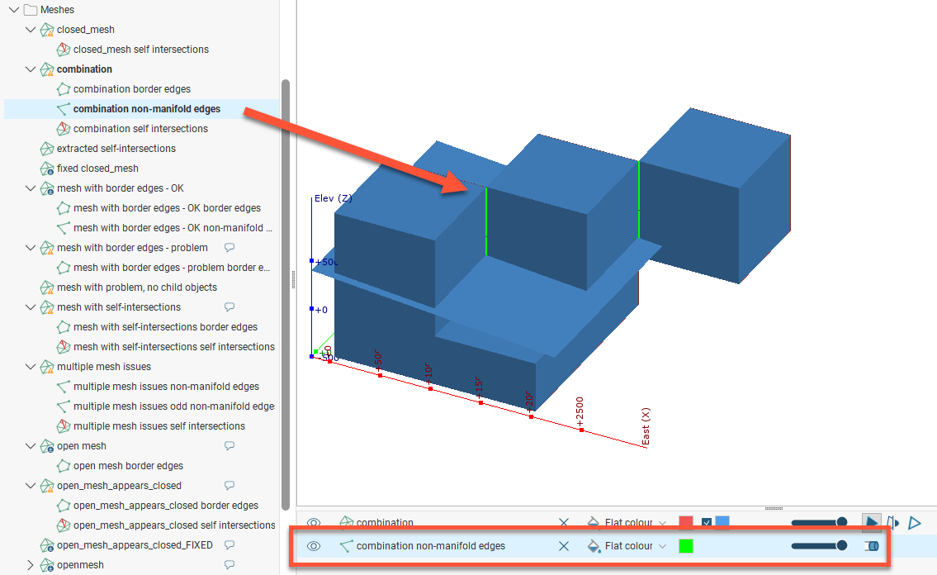Remove combination mesh from the scene list
Screen dimensions: 937x575
564,523
